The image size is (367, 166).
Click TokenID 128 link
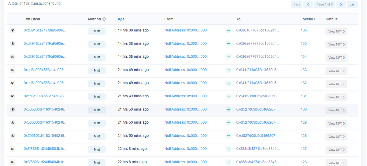click(x=304, y=135)
